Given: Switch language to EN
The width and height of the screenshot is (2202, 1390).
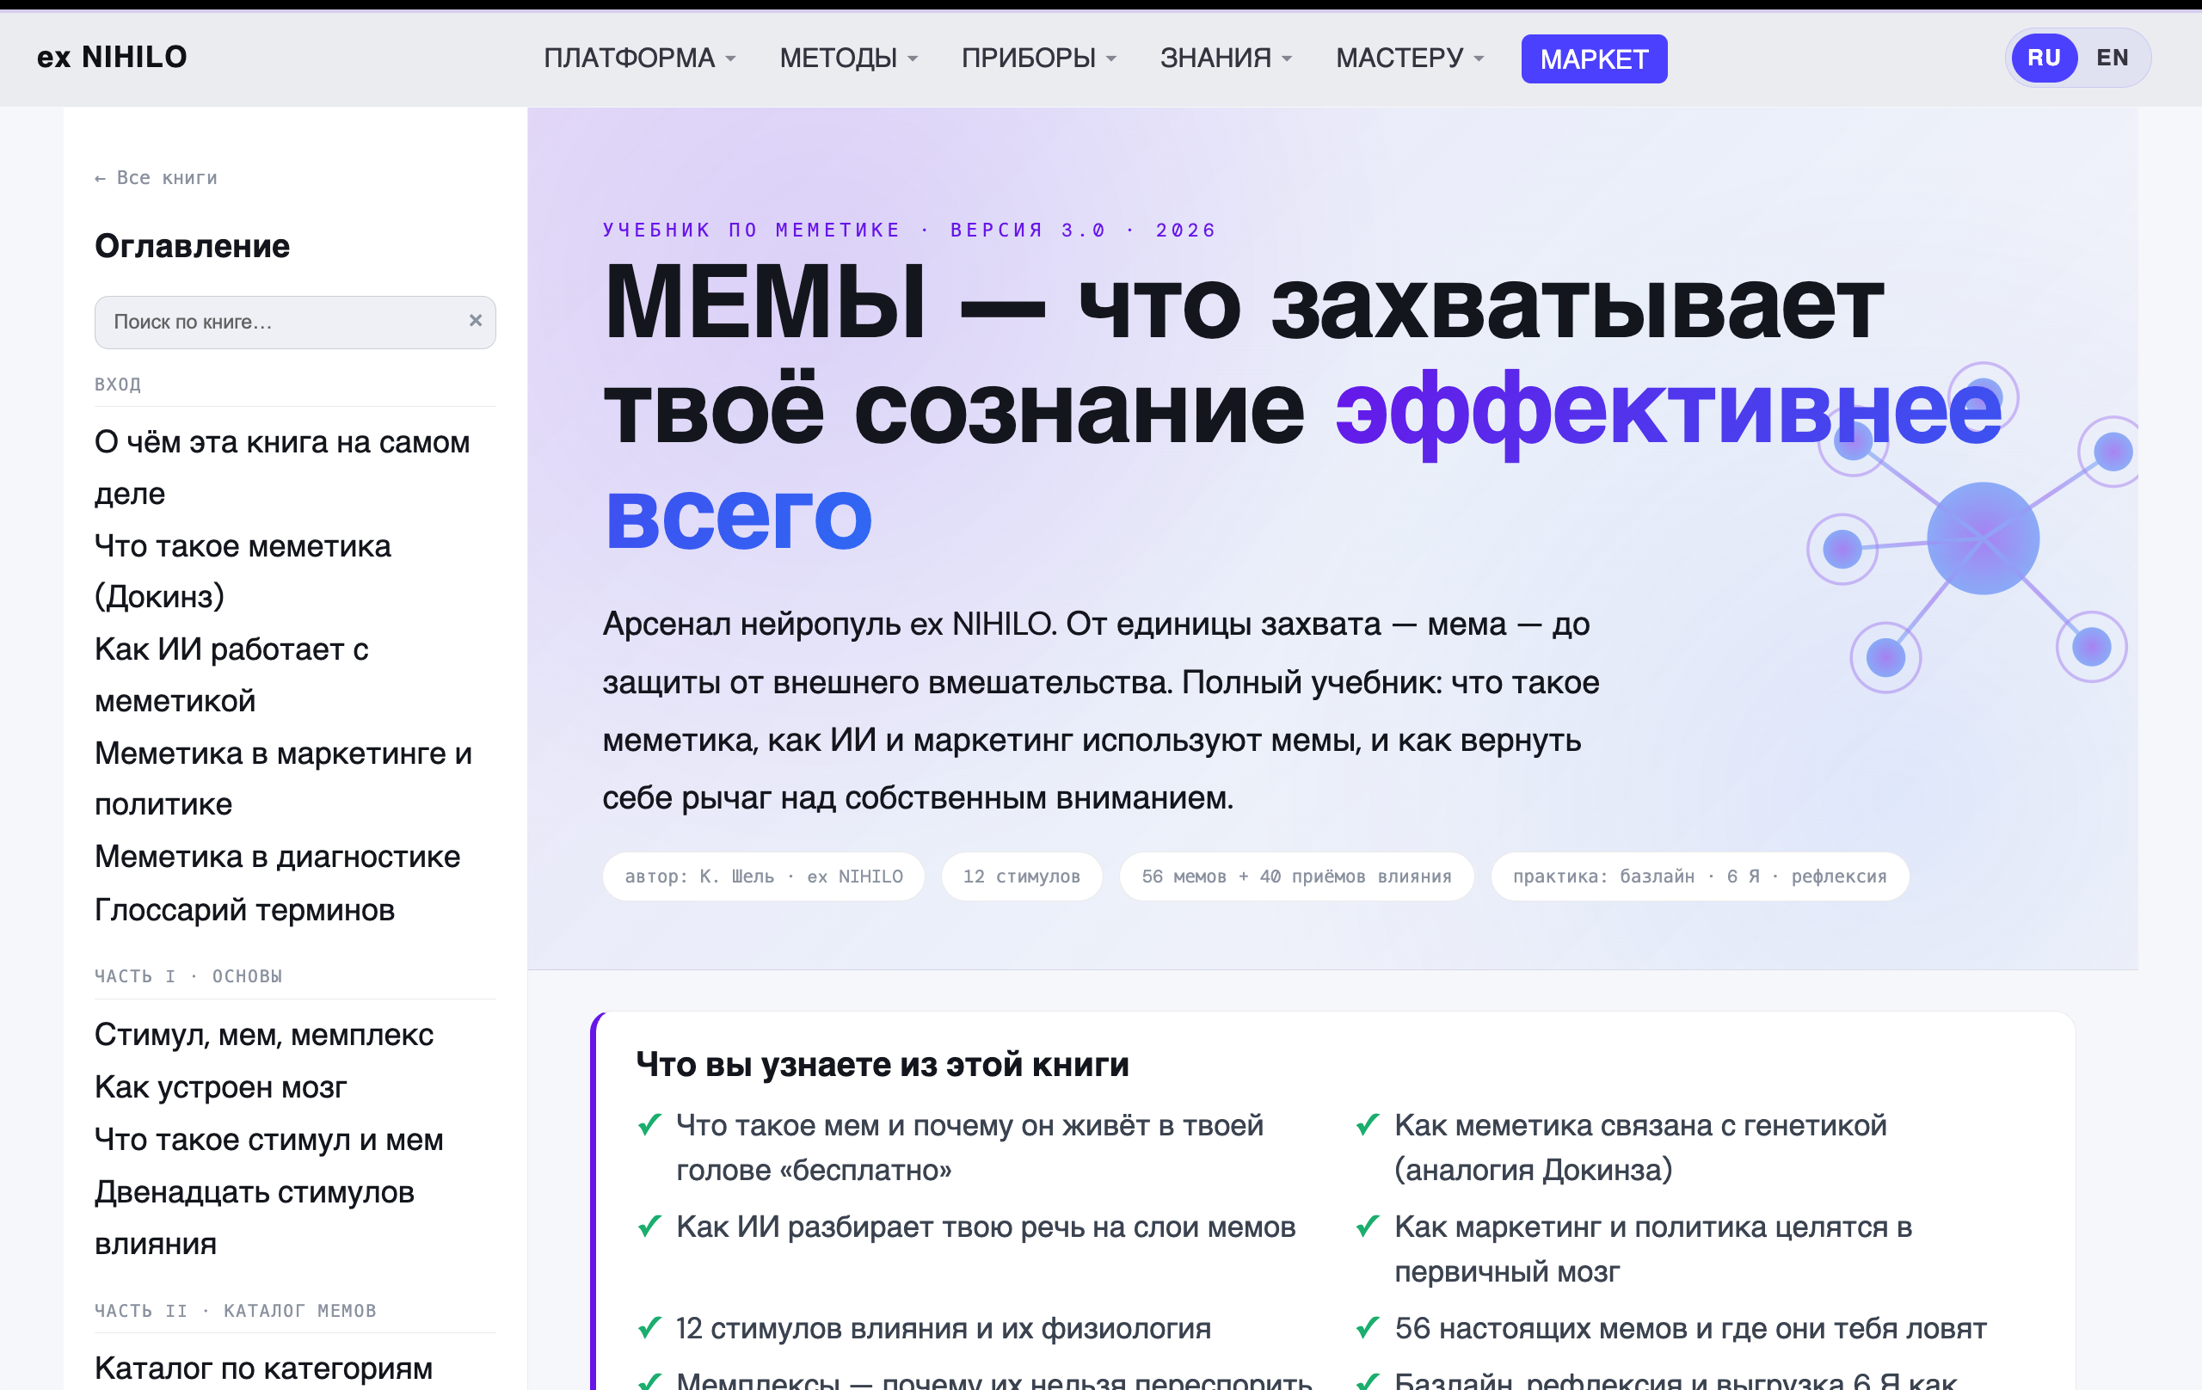Looking at the screenshot, I should point(2113,58).
